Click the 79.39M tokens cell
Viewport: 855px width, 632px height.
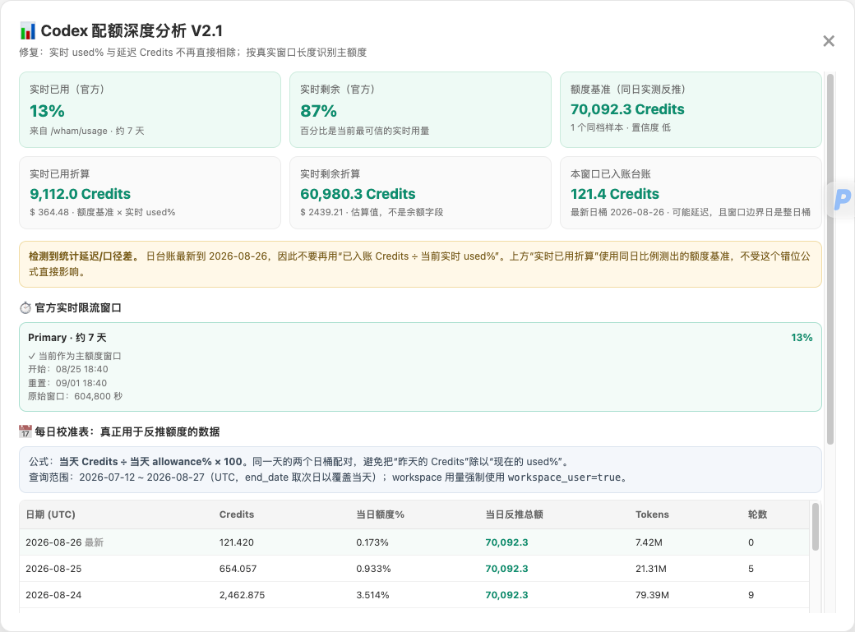pos(652,595)
